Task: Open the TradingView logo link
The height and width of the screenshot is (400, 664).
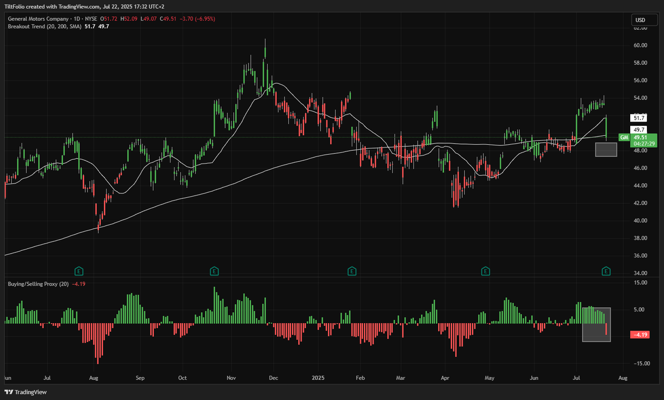Action: 26,392
